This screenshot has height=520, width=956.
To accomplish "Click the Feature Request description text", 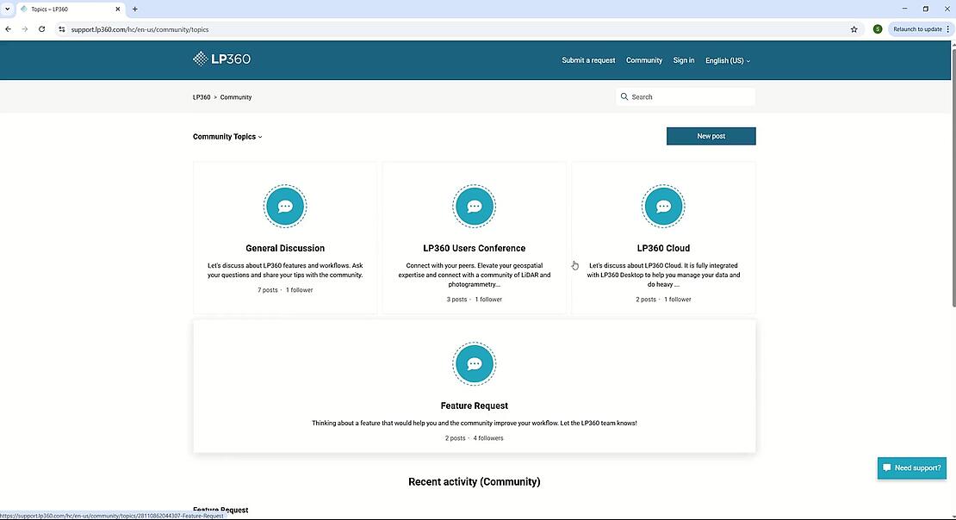I will click(x=475, y=423).
